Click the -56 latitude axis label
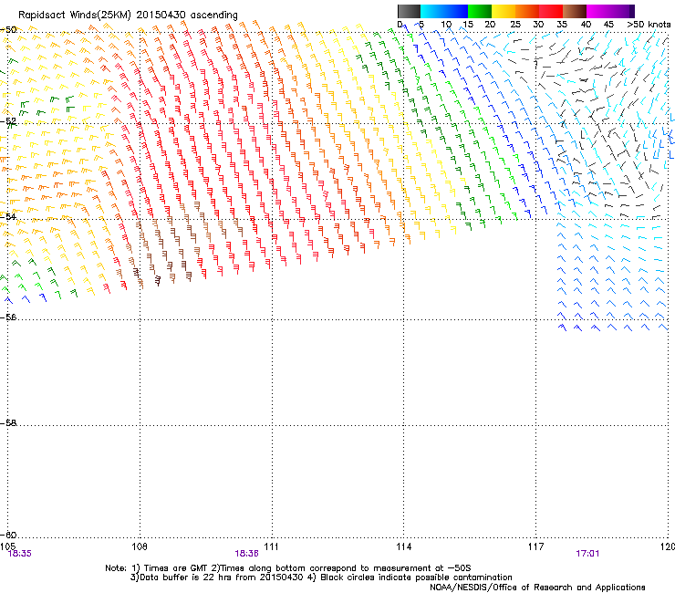This screenshot has width=675, height=593. (x=8, y=317)
